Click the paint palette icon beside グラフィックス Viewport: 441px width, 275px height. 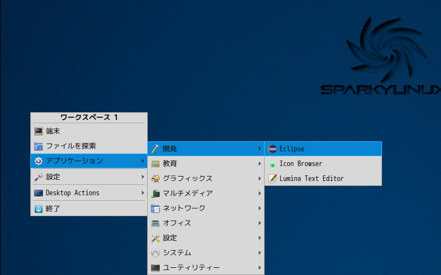(x=155, y=178)
